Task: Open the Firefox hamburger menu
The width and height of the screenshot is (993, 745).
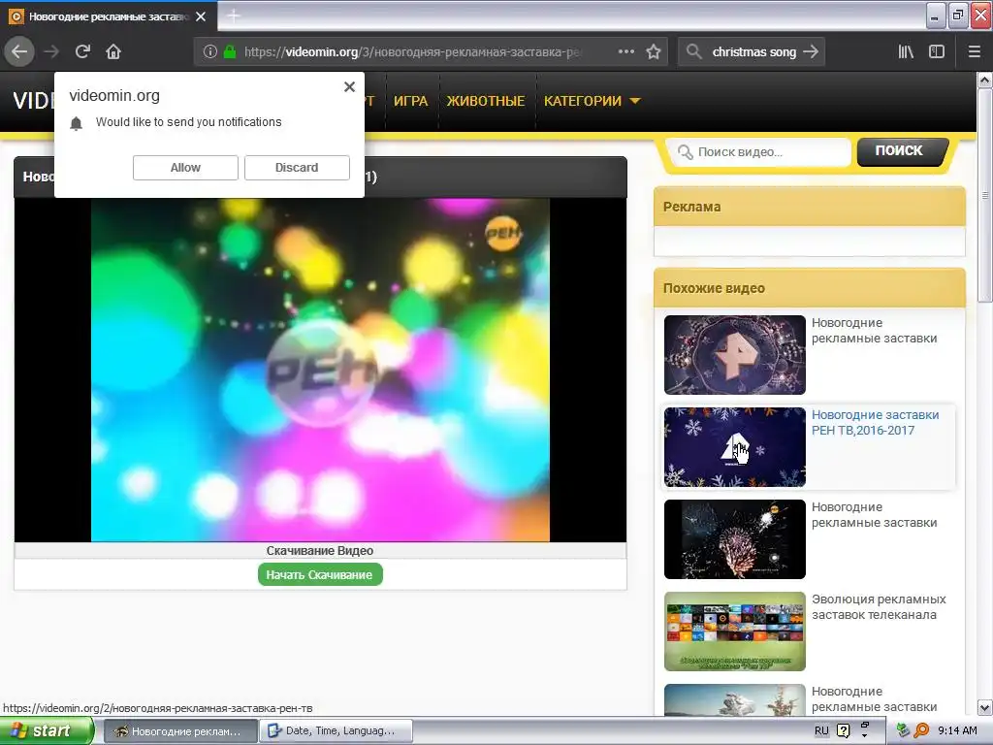Action: (975, 52)
